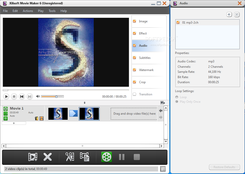Move clip with the upper left arrow icon
Viewport: 245px width, 174px height.
click(x=161, y=111)
